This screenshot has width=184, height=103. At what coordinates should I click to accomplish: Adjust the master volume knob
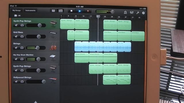click(x=112, y=12)
